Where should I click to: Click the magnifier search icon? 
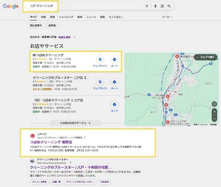point(169,6)
